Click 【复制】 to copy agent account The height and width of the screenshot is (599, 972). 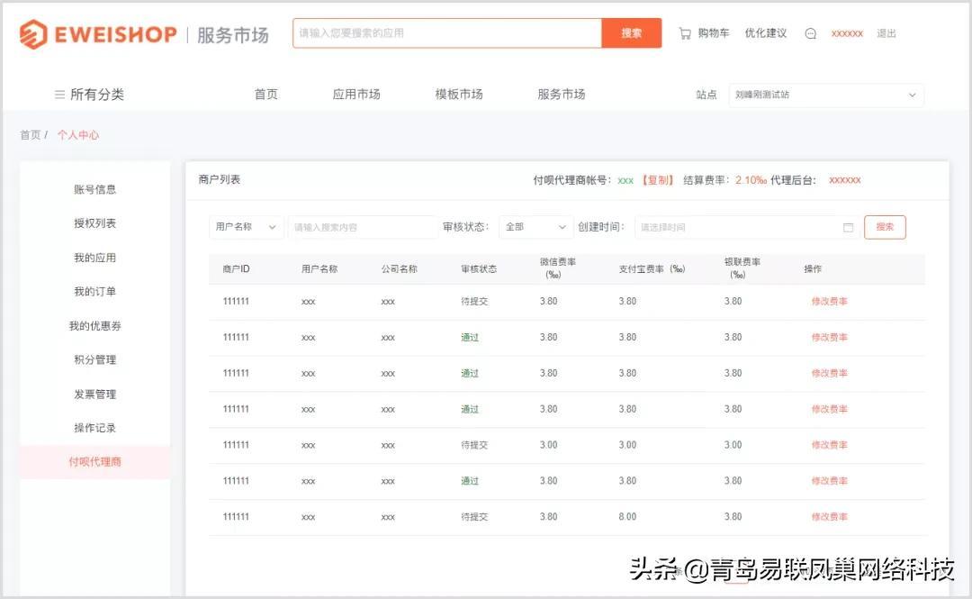pyautogui.click(x=657, y=180)
